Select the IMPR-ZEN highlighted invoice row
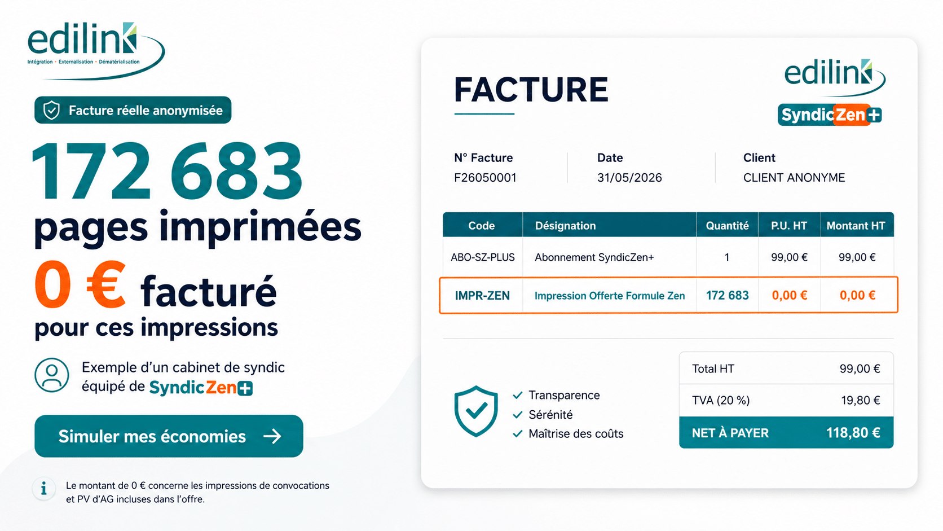Image resolution: width=943 pixels, height=531 pixels. [x=668, y=295]
